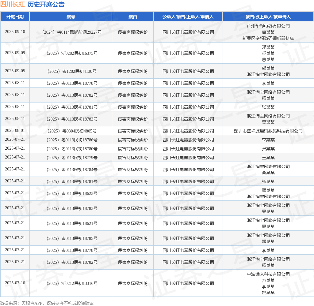Select case number (2025)粤0304民初4805号
This screenshot has height=306, width=314.
72,131
